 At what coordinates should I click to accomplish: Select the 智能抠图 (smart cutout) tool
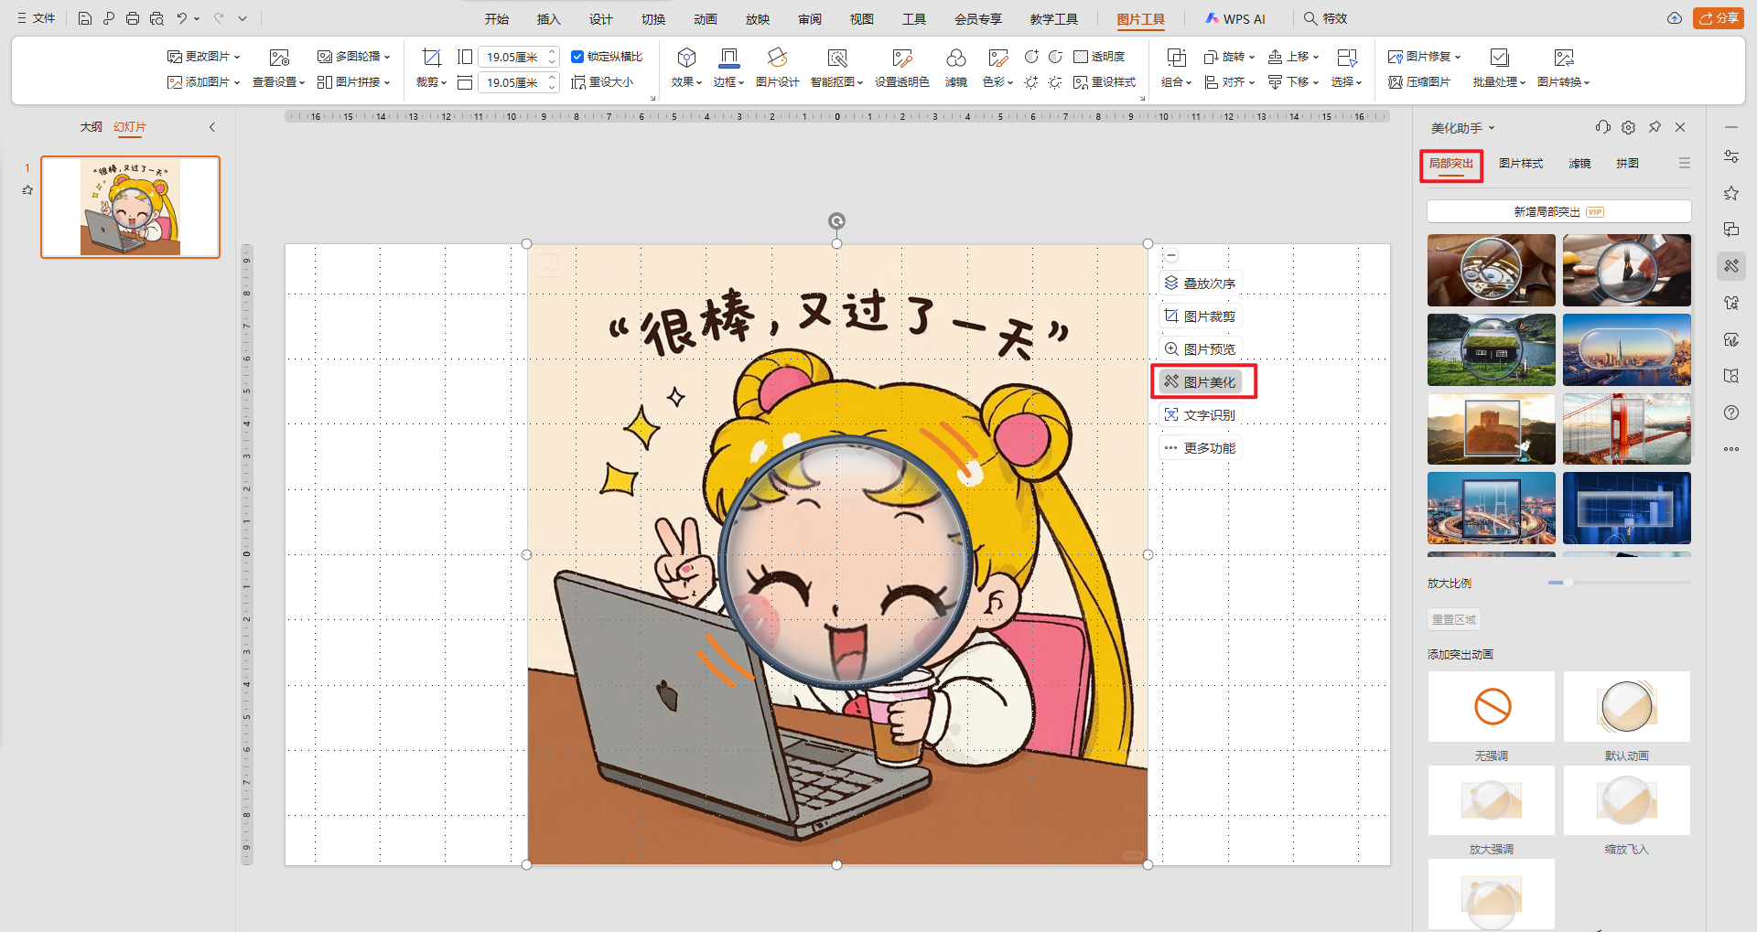pos(835,69)
